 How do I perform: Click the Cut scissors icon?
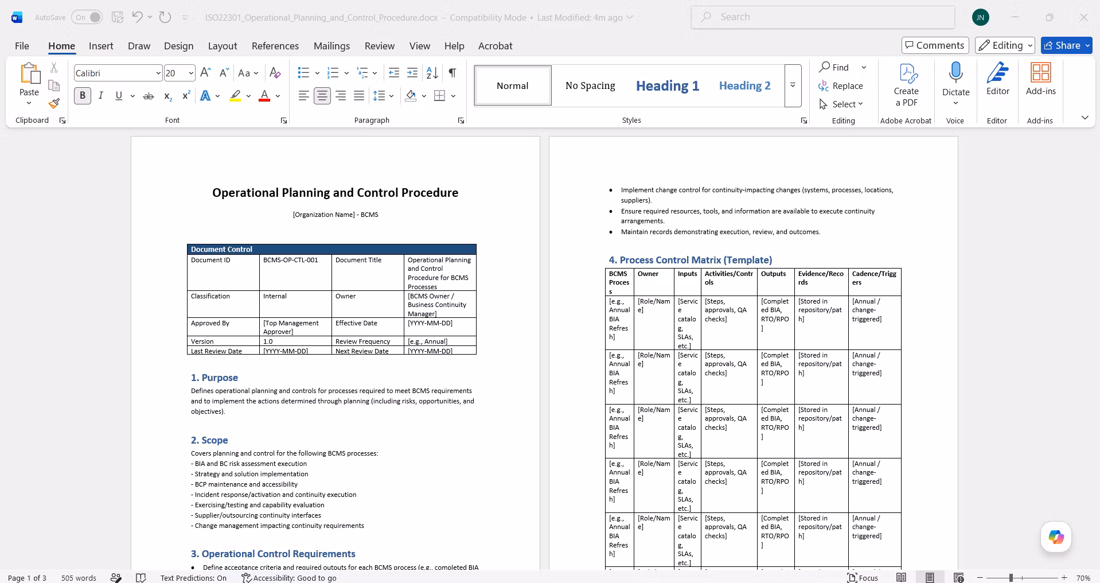[x=54, y=68]
